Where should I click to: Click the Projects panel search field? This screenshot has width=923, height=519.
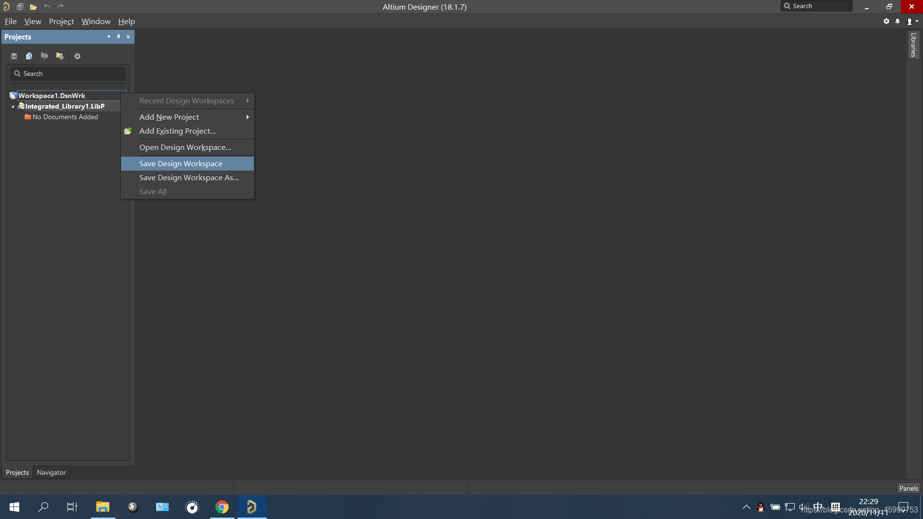click(72, 74)
